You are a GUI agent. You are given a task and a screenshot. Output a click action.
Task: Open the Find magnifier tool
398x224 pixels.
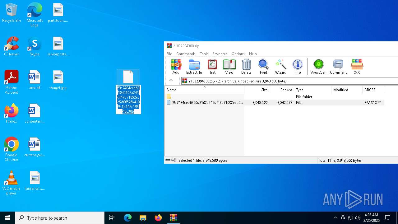coord(263,67)
